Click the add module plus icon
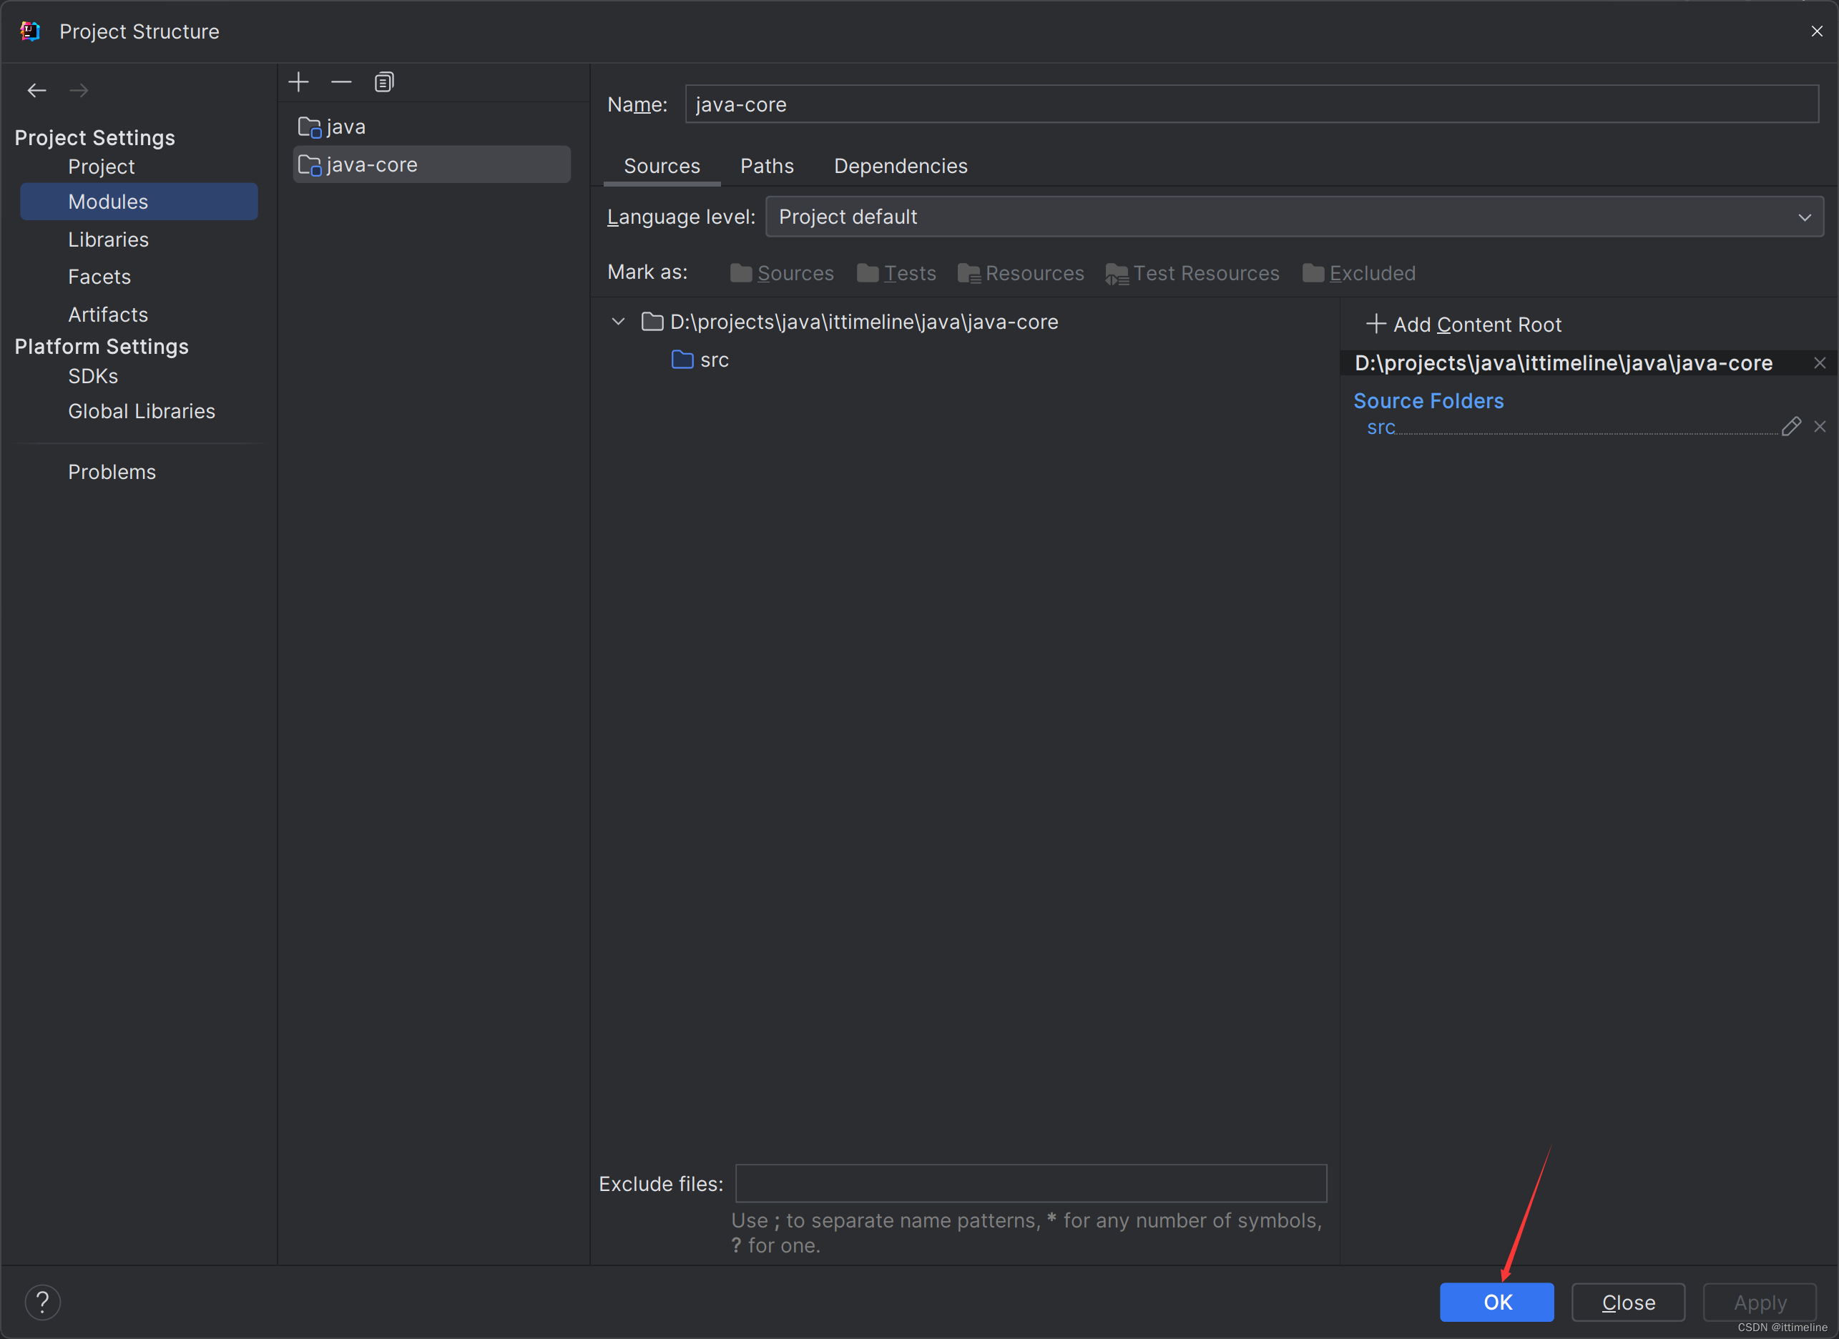Image resolution: width=1839 pixels, height=1339 pixels. (298, 81)
